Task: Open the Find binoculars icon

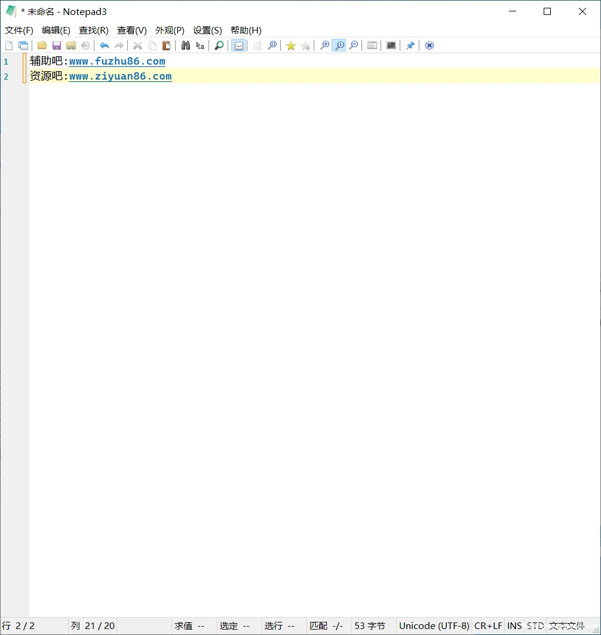Action: point(186,45)
